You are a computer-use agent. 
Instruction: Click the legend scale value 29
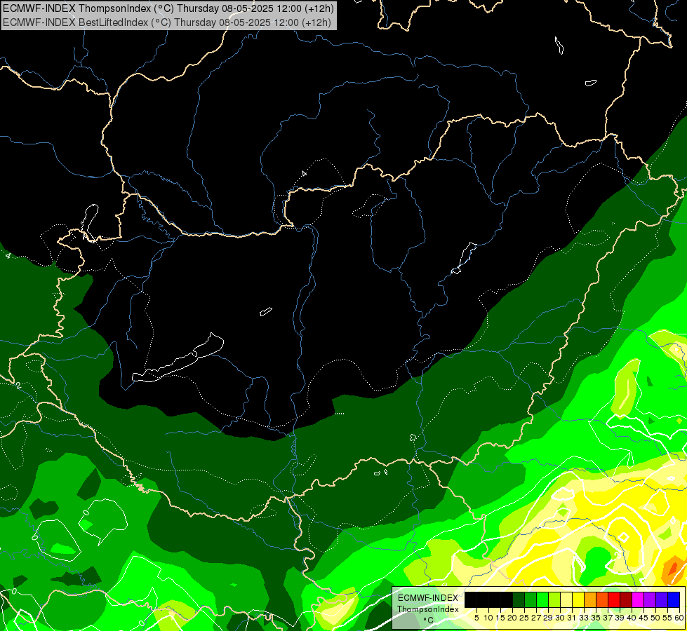(x=548, y=618)
